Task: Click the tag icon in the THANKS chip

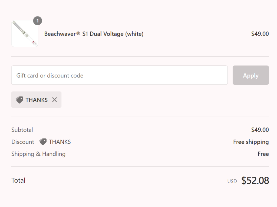Action: (x=19, y=100)
